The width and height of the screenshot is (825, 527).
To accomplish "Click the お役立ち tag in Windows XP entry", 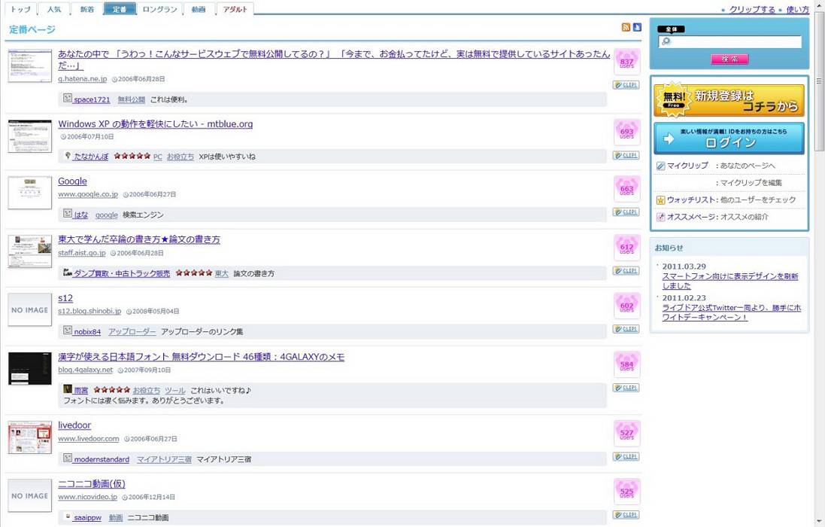I will pyautogui.click(x=180, y=157).
